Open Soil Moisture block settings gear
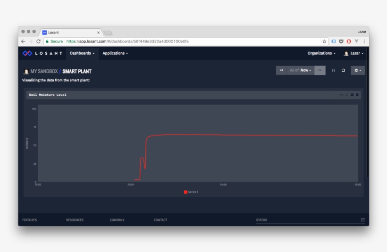387x252 pixels. (x=352, y=95)
